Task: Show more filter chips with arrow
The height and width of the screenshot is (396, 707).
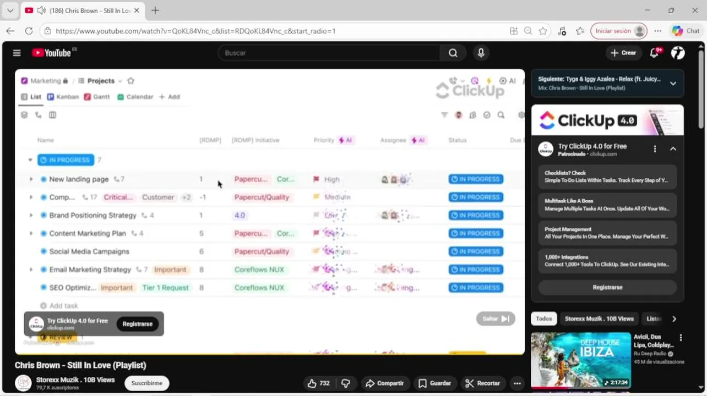Action: (674, 318)
